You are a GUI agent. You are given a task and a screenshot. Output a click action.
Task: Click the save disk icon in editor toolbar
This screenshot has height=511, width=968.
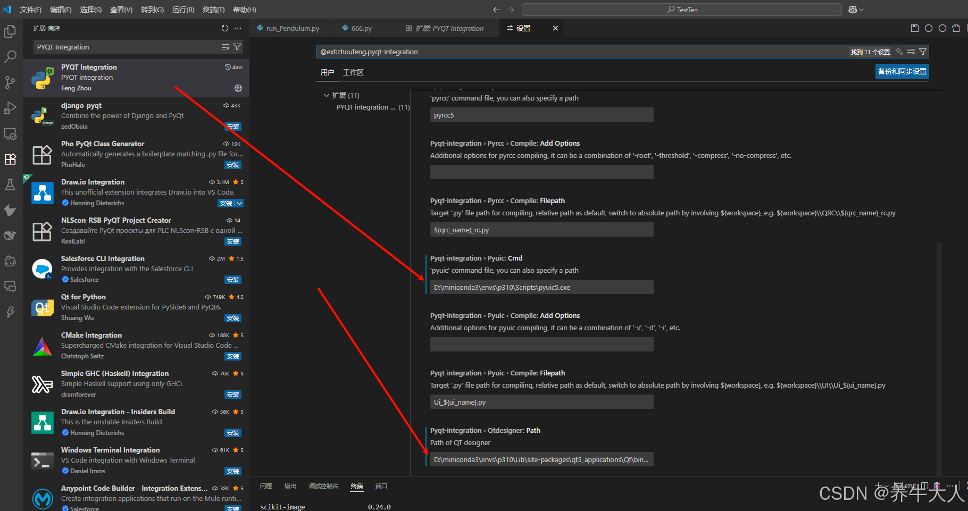[x=915, y=28]
